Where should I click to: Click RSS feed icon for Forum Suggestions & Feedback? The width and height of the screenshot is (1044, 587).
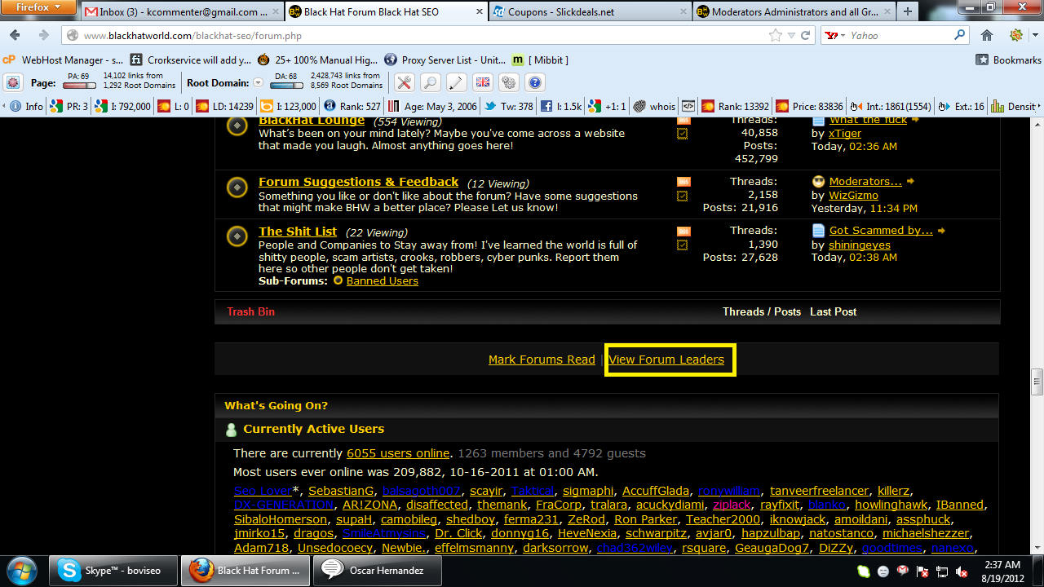coord(683,182)
